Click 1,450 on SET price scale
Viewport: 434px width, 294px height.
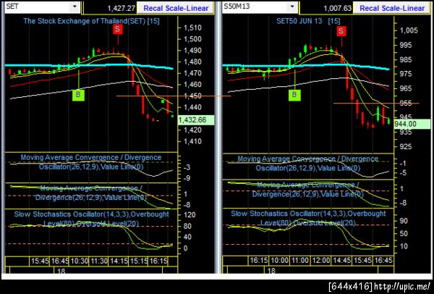pyautogui.click(x=192, y=96)
